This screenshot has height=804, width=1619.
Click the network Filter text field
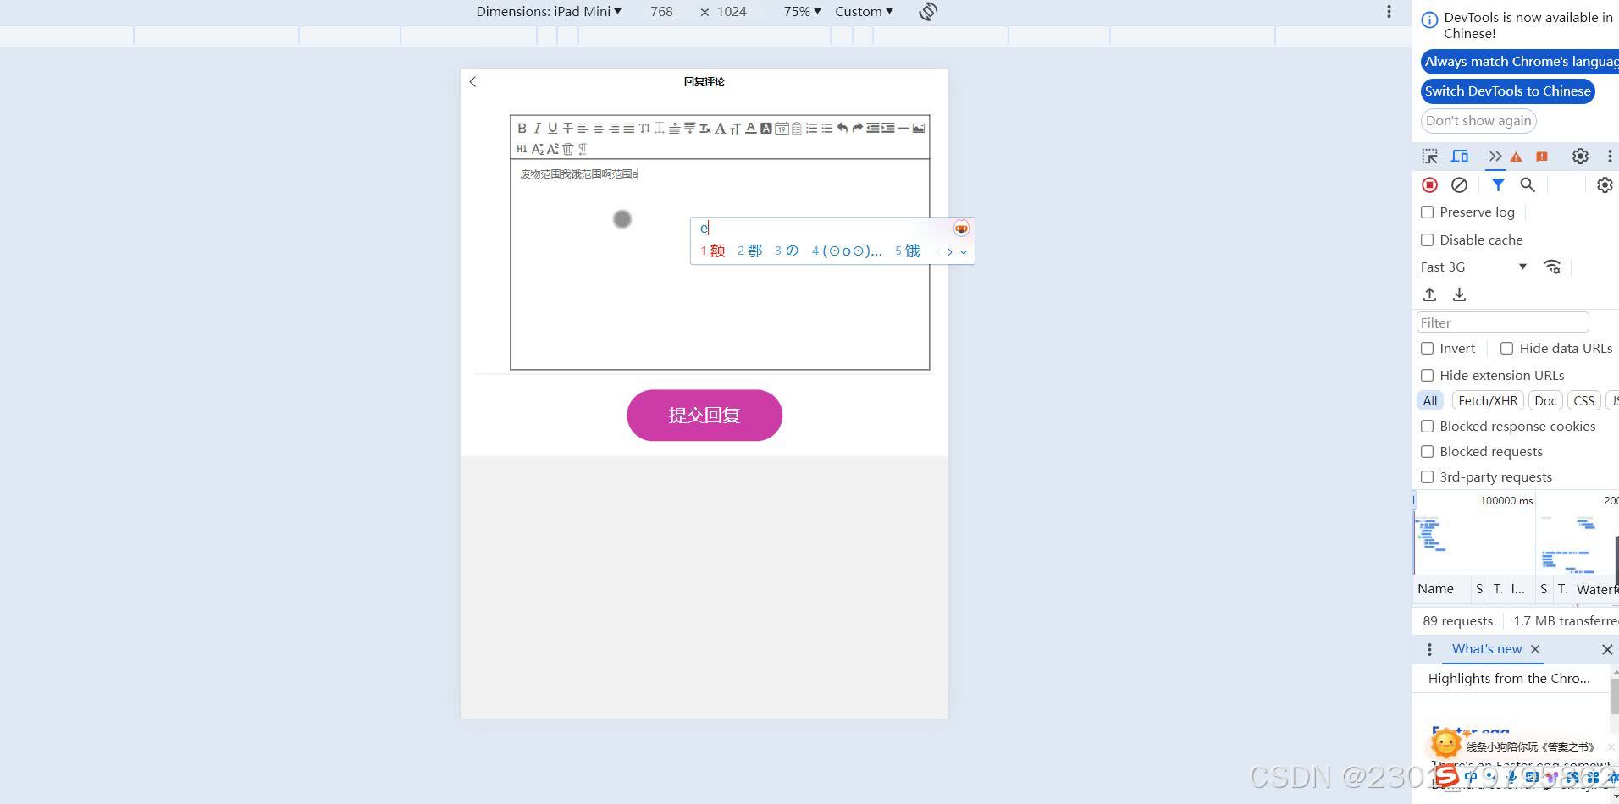coord(1502,322)
